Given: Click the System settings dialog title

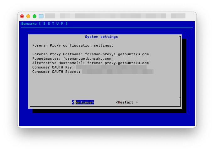Looking at the screenshot, I should pyautogui.click(x=101, y=37).
